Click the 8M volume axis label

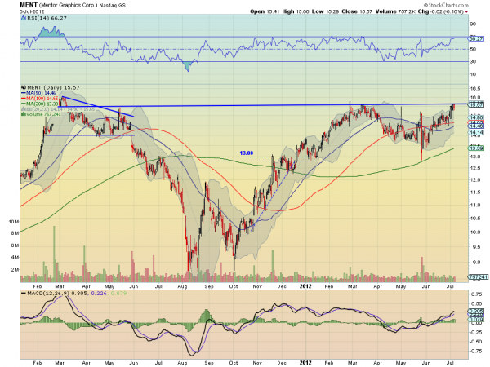(x=15, y=233)
